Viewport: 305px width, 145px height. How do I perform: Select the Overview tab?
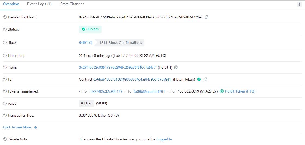pos(11,4)
